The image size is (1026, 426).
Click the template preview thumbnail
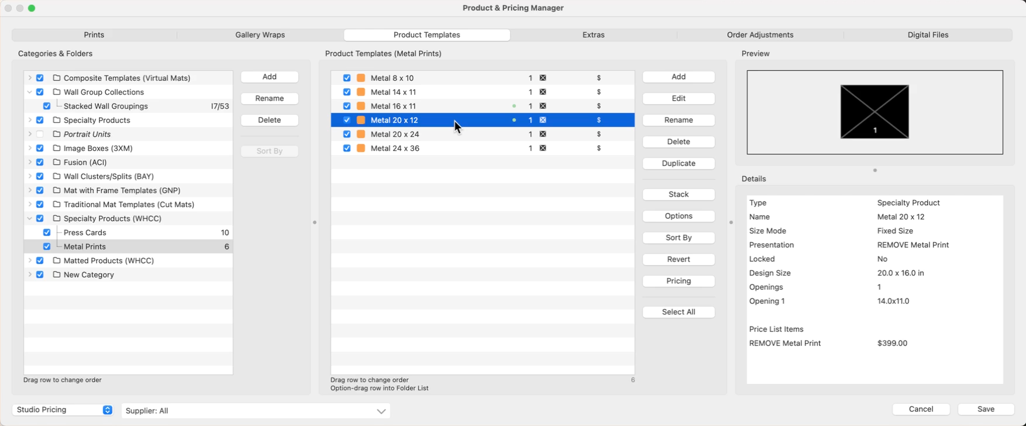(x=874, y=112)
